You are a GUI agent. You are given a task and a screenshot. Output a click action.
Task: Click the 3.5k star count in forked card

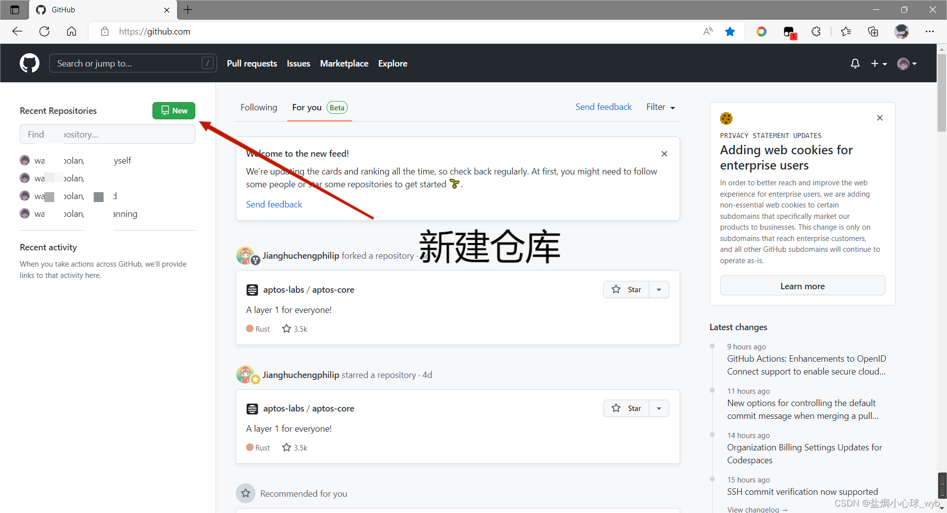tap(295, 329)
